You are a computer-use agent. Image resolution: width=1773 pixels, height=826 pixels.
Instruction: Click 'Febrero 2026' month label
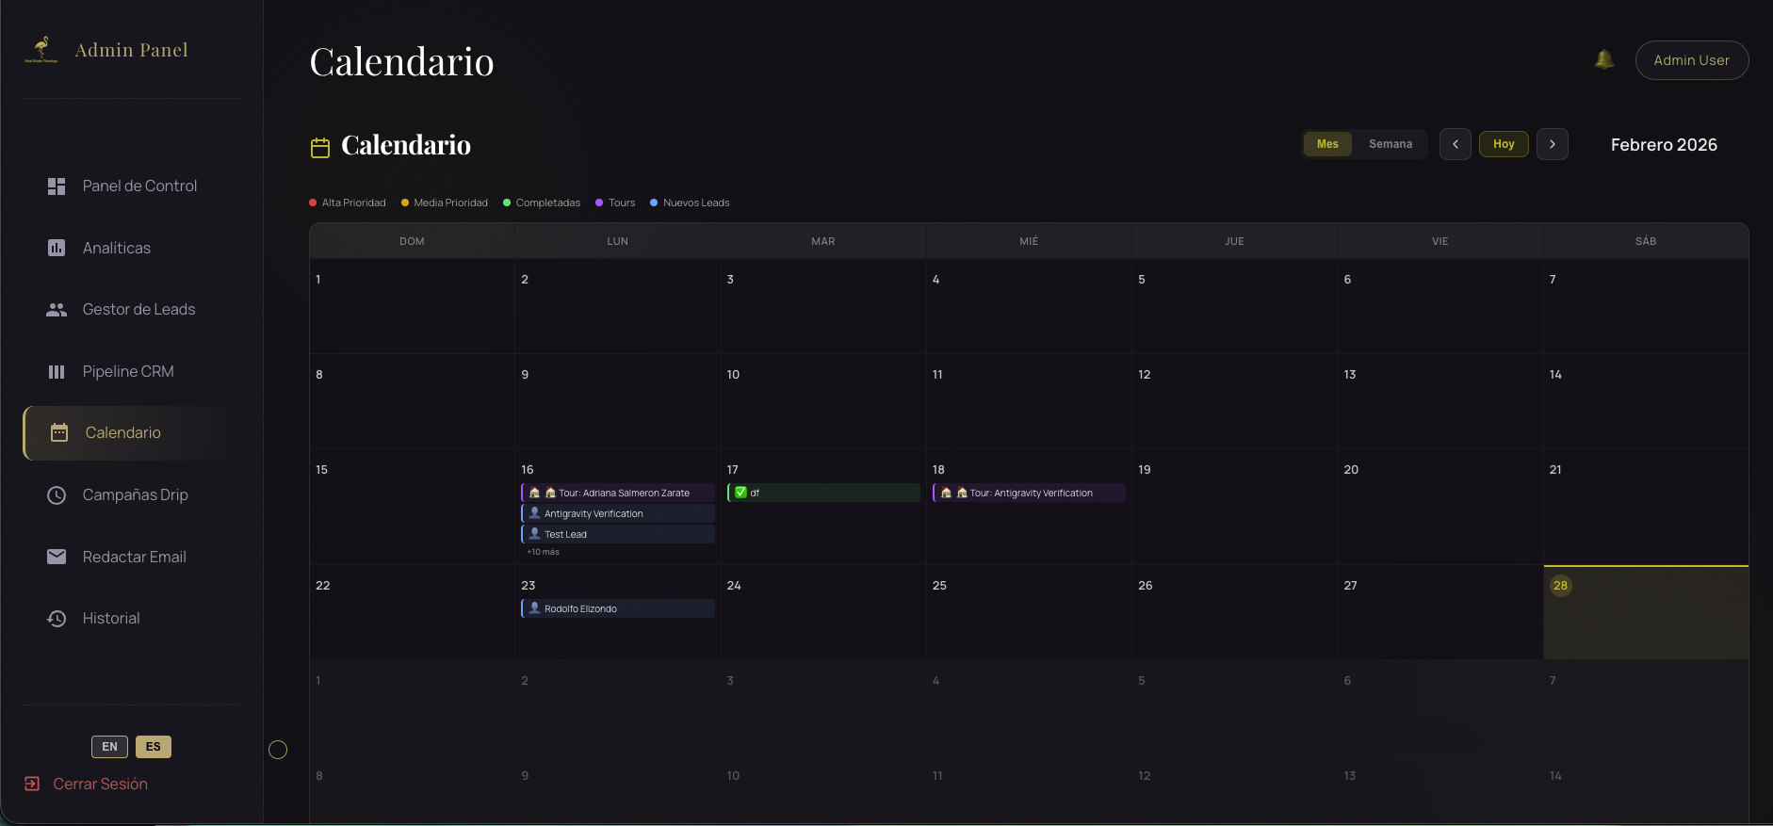pos(1664,145)
